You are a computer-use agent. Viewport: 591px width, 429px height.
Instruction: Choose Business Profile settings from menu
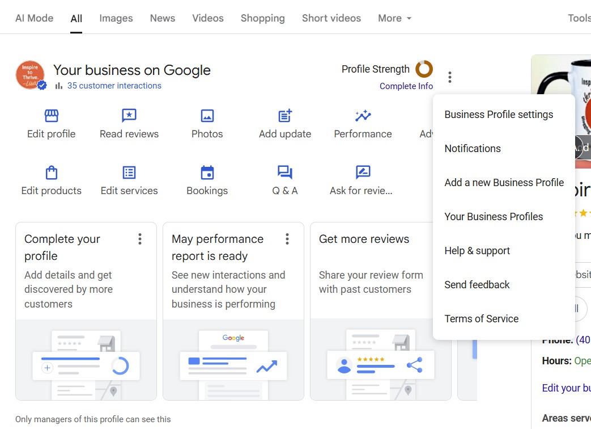504,114
